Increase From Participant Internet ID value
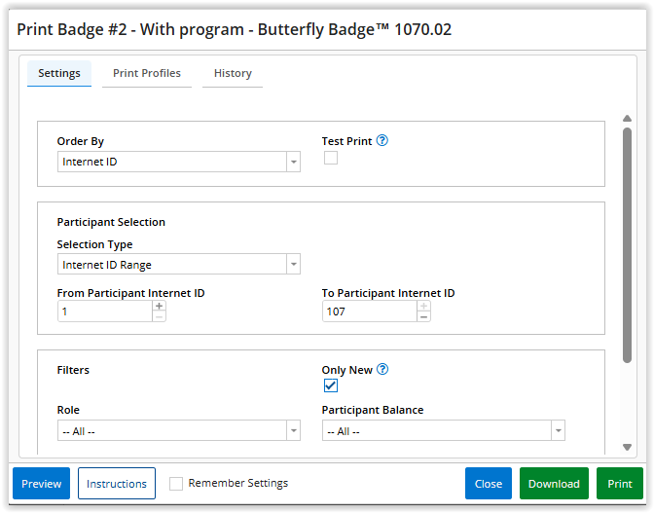The image size is (654, 513). 159,306
